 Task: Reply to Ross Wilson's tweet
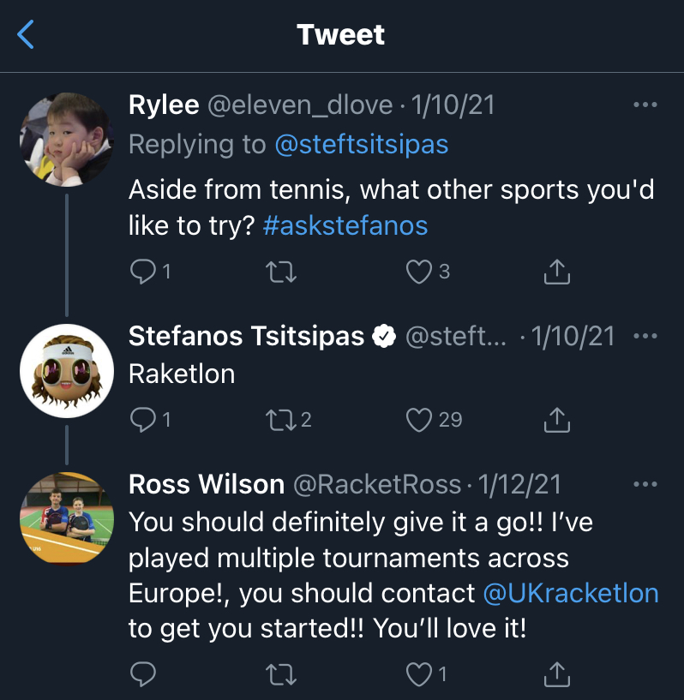click(x=141, y=674)
